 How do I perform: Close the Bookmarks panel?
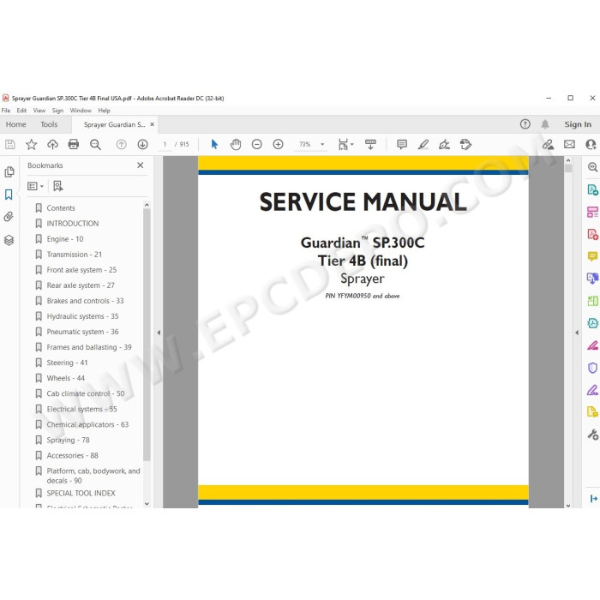tap(141, 165)
